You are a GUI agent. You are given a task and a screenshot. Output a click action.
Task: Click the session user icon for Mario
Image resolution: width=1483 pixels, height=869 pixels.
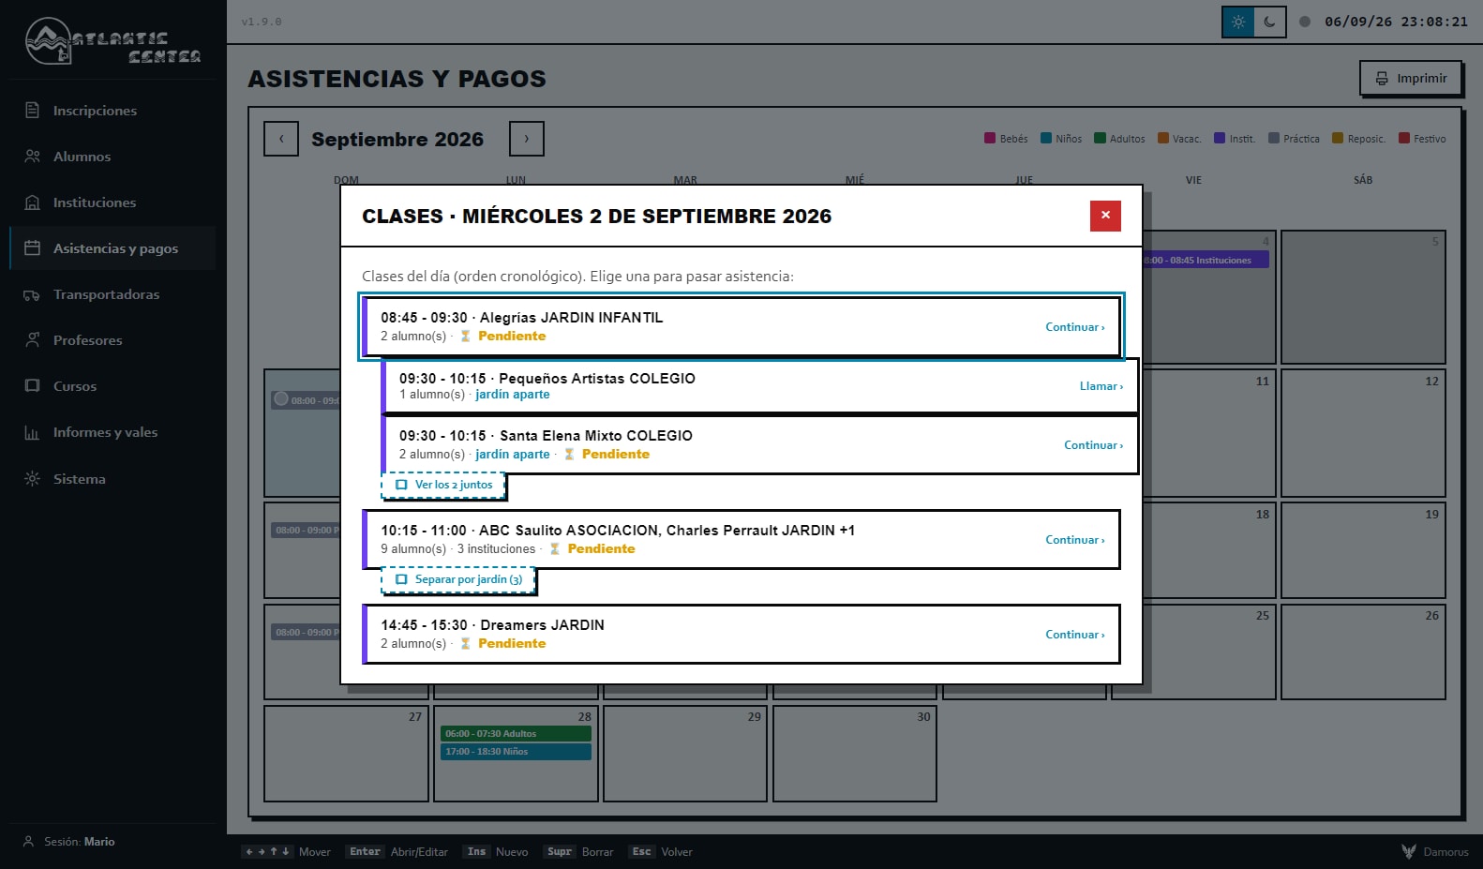pos(28,842)
